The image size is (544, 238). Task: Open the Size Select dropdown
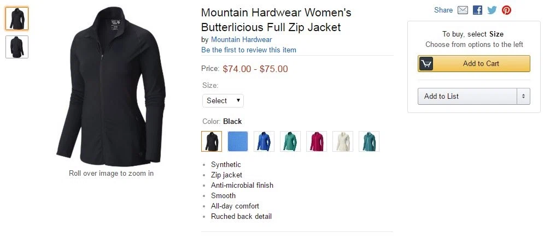tap(223, 101)
